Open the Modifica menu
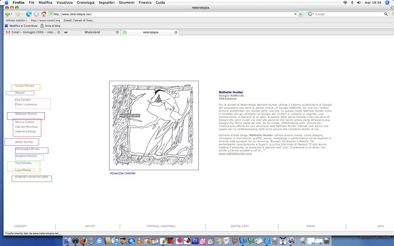This screenshot has height=246, width=394. coord(45,2)
